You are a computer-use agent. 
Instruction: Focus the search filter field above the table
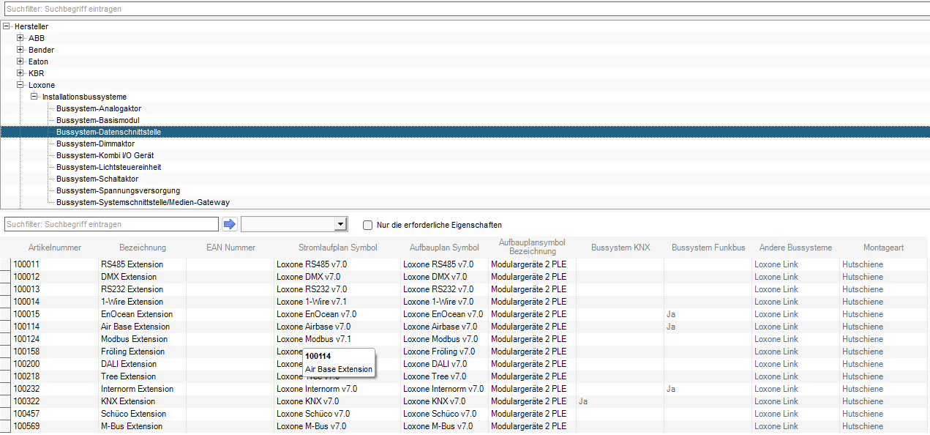pyautogui.click(x=111, y=224)
